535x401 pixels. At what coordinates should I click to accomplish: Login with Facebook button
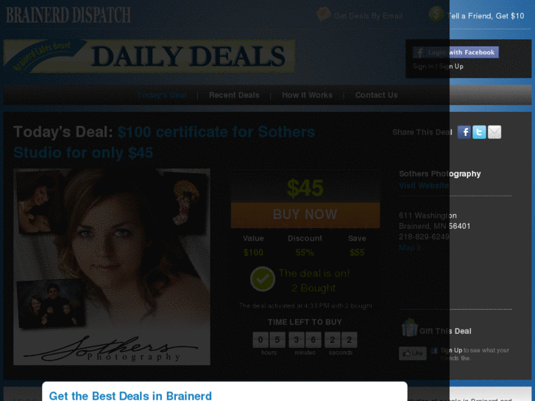click(x=456, y=52)
